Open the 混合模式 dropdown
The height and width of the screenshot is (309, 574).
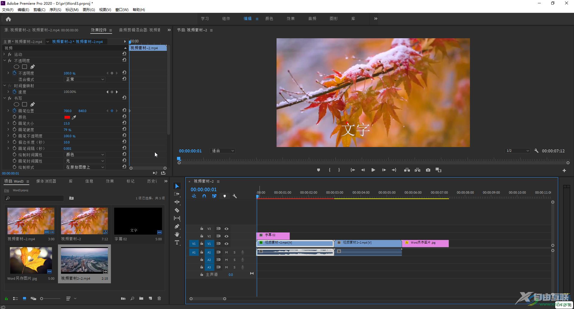[x=85, y=79]
